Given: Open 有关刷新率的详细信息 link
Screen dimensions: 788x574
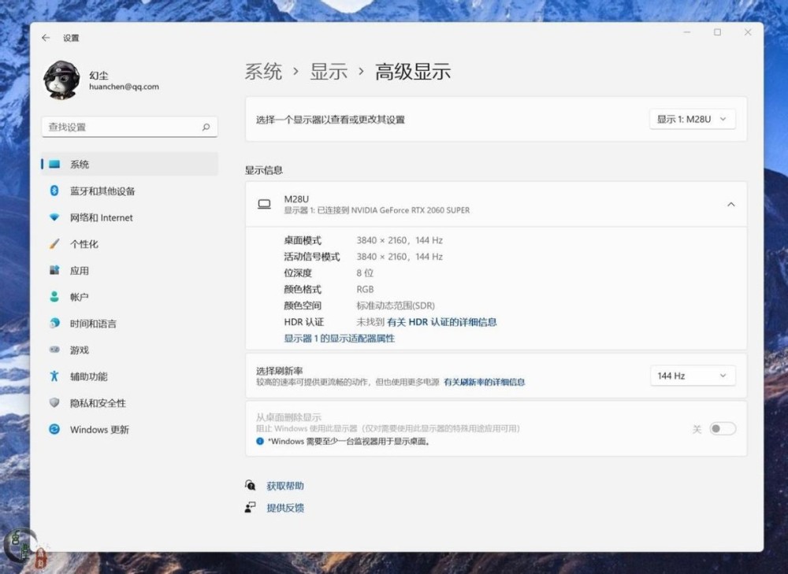Looking at the screenshot, I should [x=484, y=382].
